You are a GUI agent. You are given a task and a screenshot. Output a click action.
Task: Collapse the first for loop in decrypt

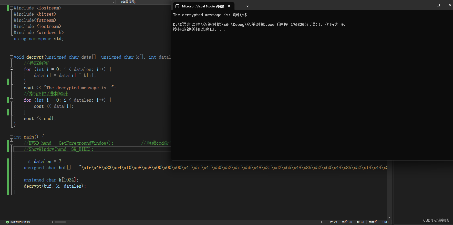[11, 69]
